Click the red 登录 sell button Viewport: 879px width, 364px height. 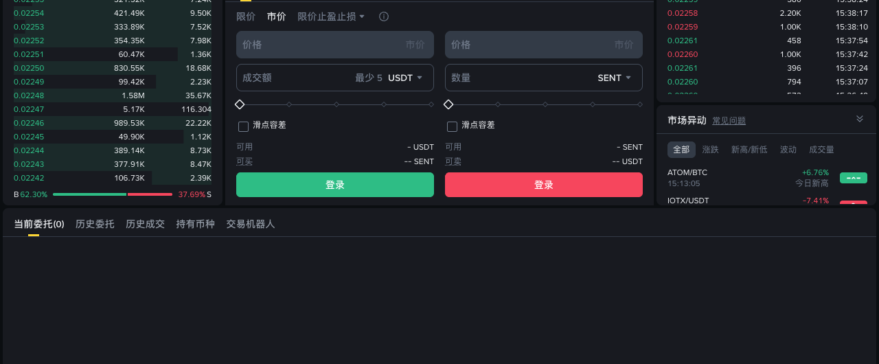[544, 185]
